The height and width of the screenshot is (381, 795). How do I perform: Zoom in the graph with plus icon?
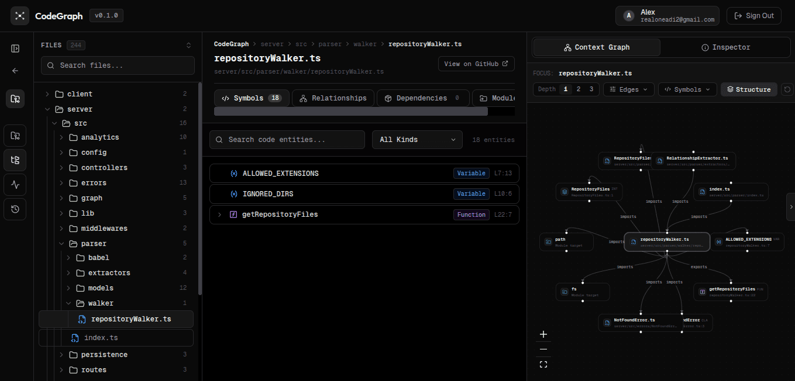point(543,334)
